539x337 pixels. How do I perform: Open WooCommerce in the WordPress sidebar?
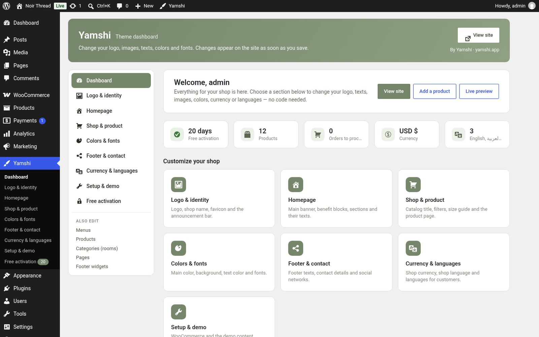point(30,95)
